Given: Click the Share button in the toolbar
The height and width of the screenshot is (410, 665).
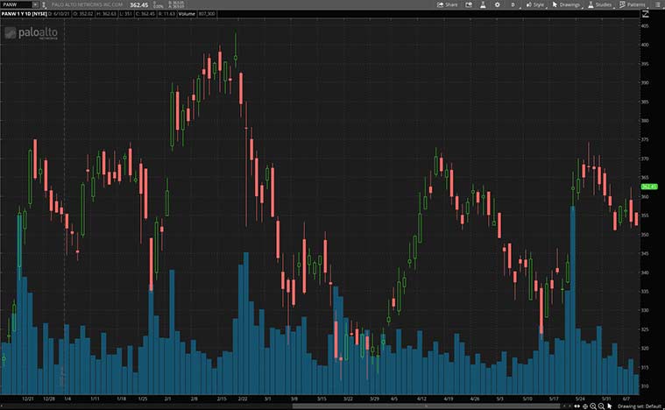Looking at the screenshot, I should [x=447, y=4].
